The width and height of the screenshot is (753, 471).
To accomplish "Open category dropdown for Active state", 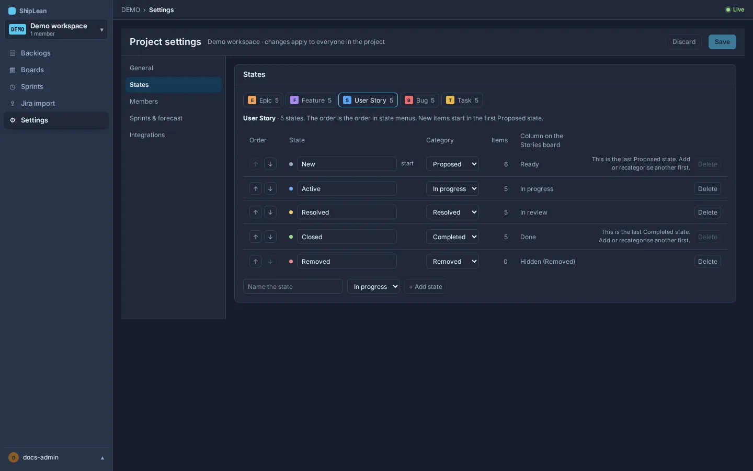I will [452, 188].
